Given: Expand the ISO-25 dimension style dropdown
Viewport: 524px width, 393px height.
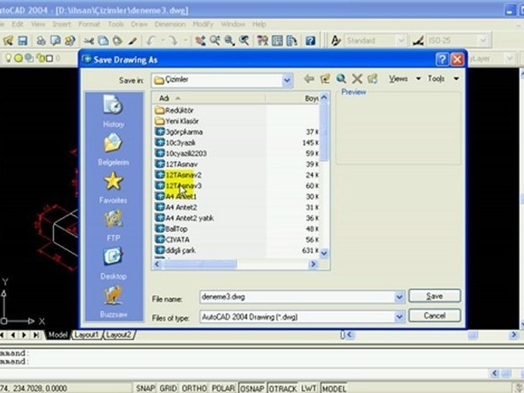Looking at the screenshot, I should pos(483,41).
